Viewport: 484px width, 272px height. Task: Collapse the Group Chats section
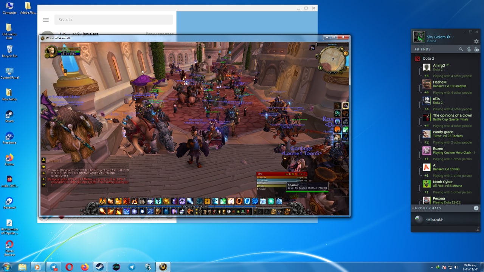413,208
